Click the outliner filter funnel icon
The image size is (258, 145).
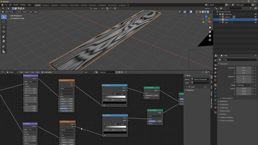(251, 8)
